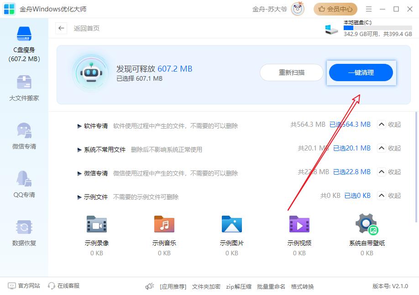
Task: Click the 系统自带壁纸 gear icon
Action: (x=367, y=224)
